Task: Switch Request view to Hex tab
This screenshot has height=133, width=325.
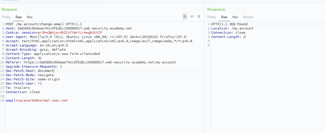Action: click(x=30, y=17)
